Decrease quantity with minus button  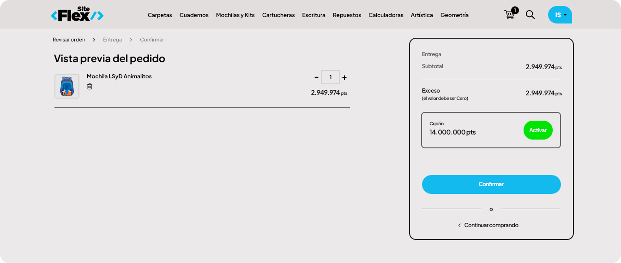click(x=316, y=77)
